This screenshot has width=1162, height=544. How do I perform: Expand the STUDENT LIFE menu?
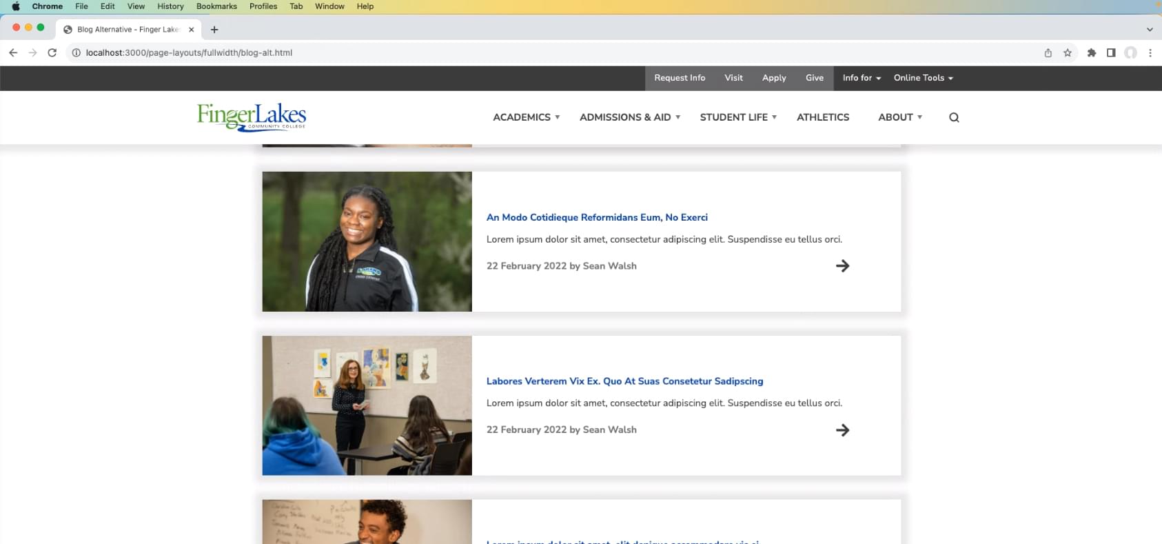click(x=738, y=117)
